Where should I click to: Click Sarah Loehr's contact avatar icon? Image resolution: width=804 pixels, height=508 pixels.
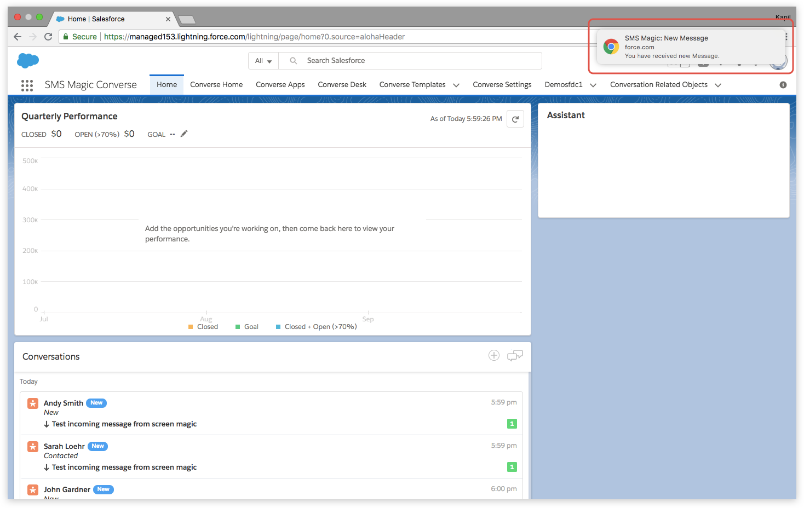click(33, 447)
